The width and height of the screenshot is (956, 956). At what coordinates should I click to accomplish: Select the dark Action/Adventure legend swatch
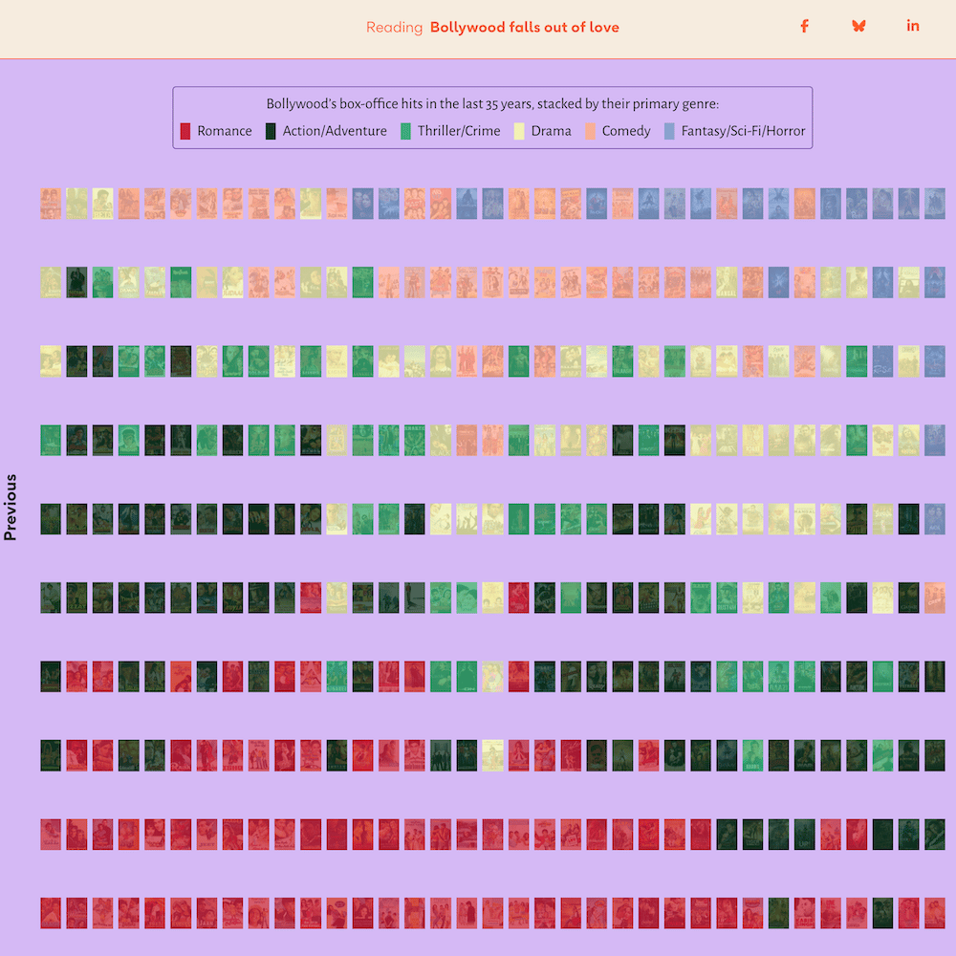tap(272, 131)
